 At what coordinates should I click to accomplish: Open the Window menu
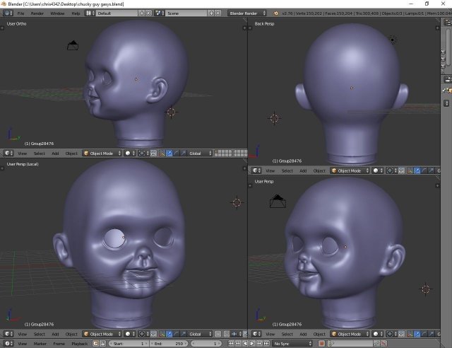click(57, 13)
